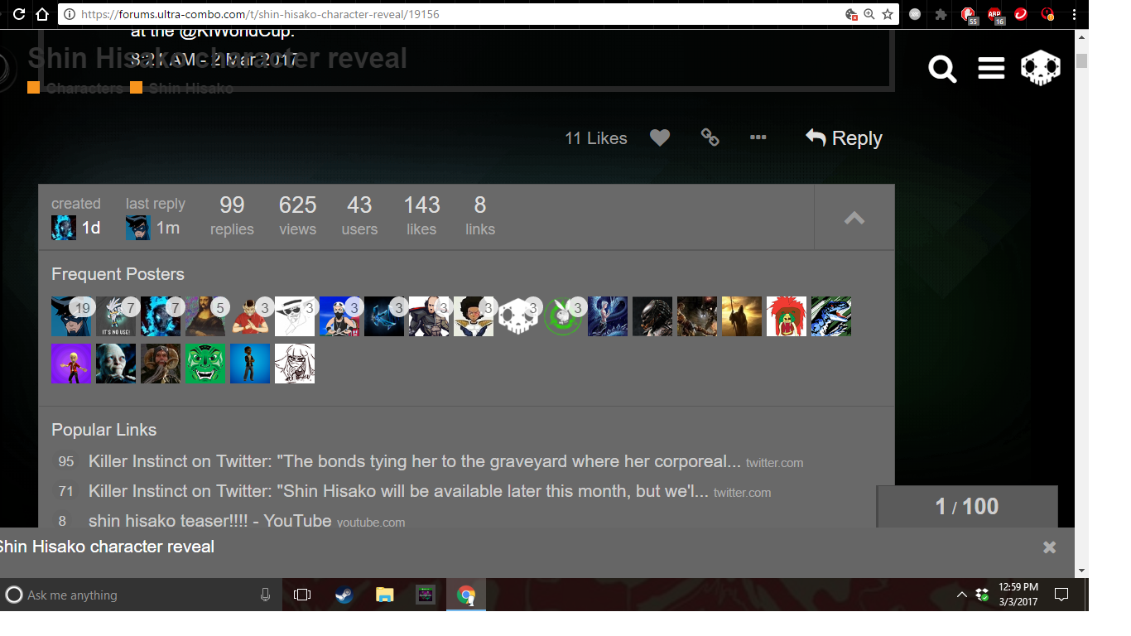Click scrollbar down arrow

pos(1081,571)
